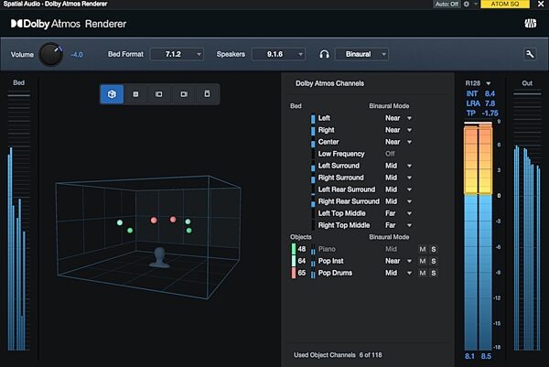Switch to the rear view icon
The width and height of the screenshot is (549, 367).
tap(208, 94)
